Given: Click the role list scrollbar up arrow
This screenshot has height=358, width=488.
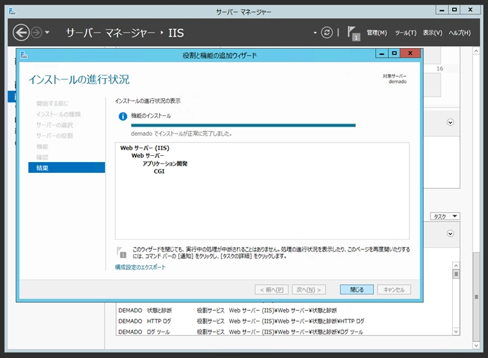Looking at the screenshot, I should [x=456, y=266].
